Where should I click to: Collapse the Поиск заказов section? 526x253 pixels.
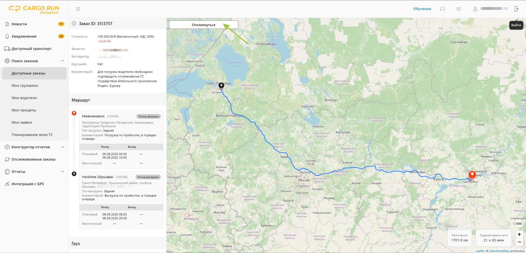63,61
